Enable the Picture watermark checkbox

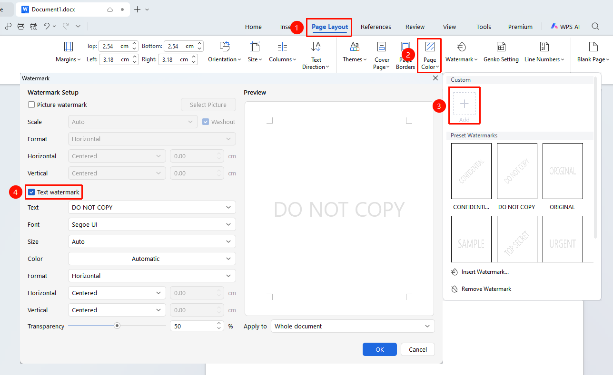click(x=31, y=105)
